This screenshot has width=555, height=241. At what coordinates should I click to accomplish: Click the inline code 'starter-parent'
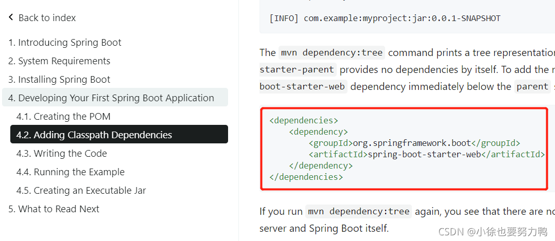point(298,69)
